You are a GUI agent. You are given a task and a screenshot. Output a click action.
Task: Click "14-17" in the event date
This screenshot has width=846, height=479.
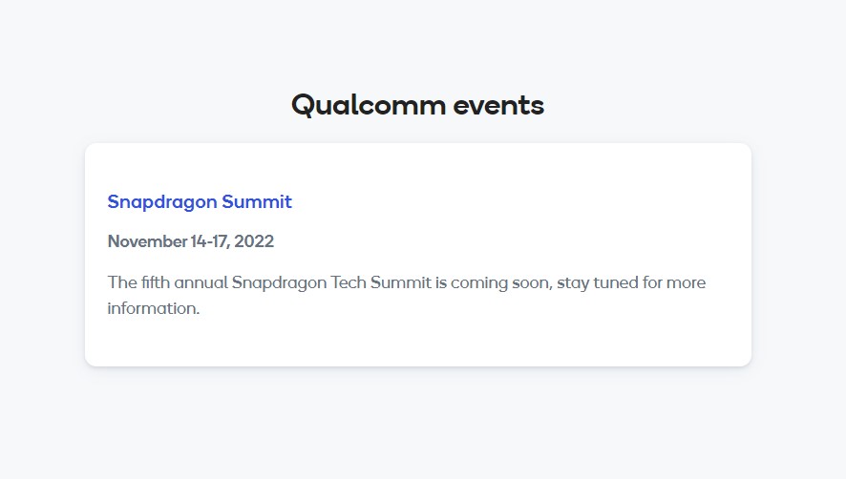tap(210, 241)
